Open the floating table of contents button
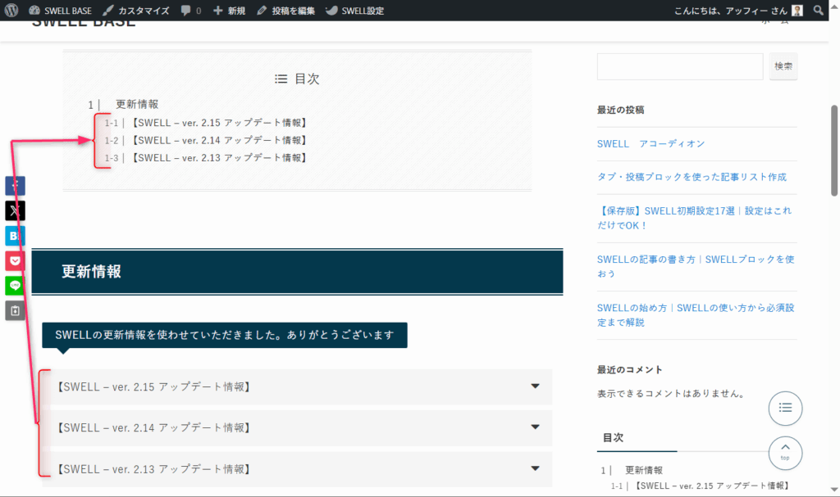This screenshot has height=497, width=840. 785,409
